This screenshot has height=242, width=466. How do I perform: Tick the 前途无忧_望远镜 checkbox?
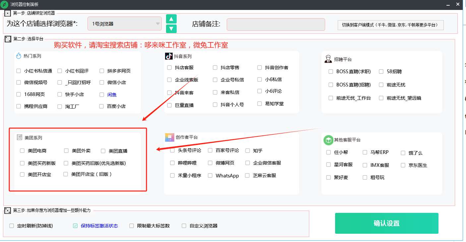click(381, 98)
